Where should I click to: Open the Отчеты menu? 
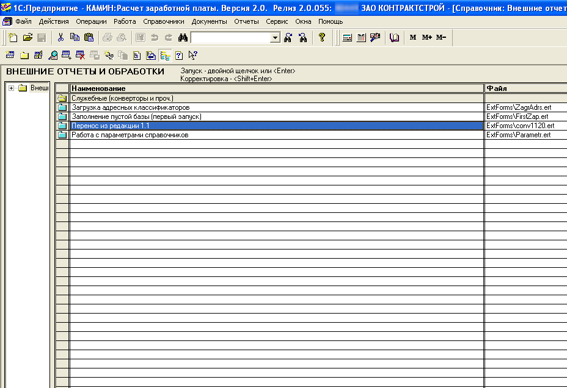246,21
